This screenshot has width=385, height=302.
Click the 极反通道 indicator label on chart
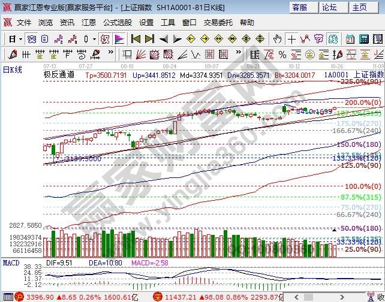[59, 75]
